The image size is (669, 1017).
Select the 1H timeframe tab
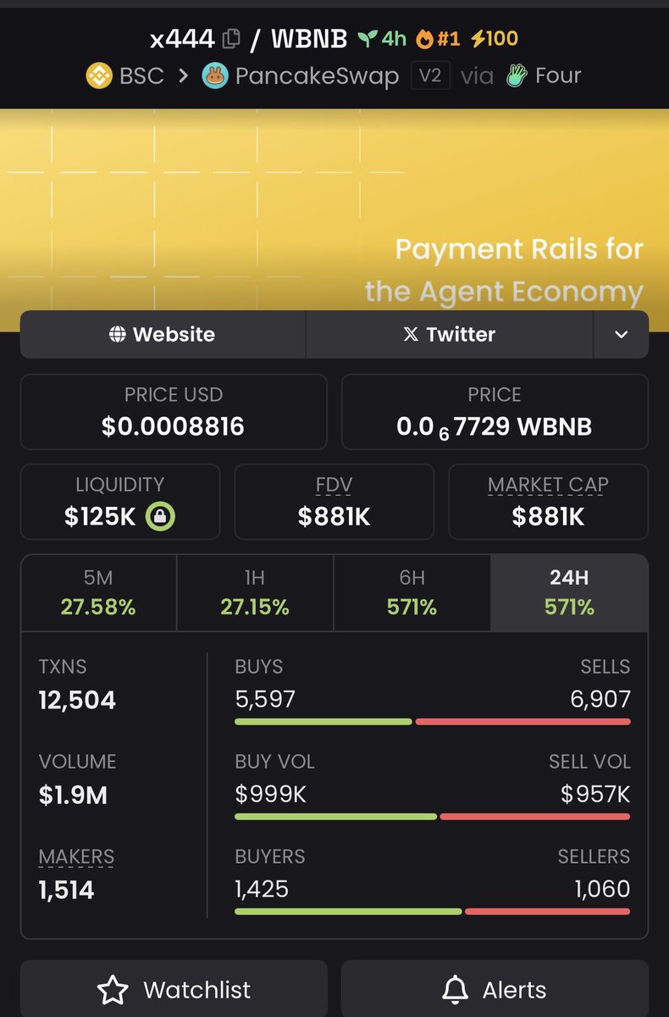tap(255, 592)
